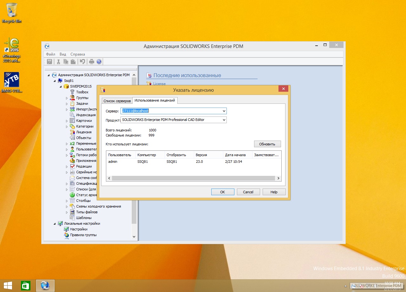Click the Задачи clipboard icon in the tree
Viewport: 406px width, 292px height.
(72, 103)
